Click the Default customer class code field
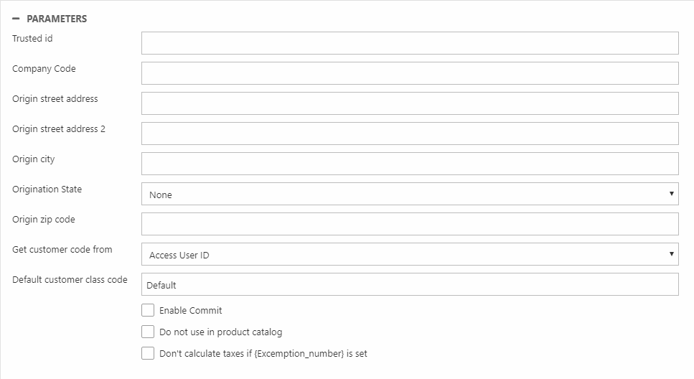 [410, 284]
